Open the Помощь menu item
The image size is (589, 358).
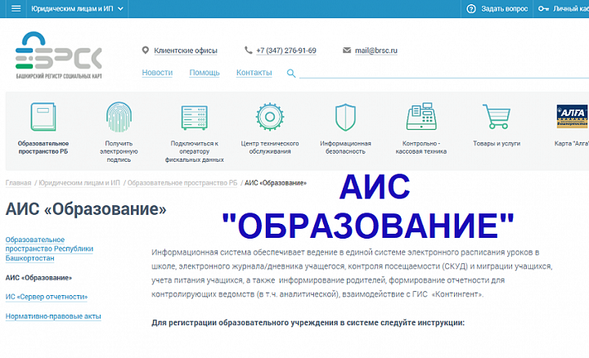point(205,73)
